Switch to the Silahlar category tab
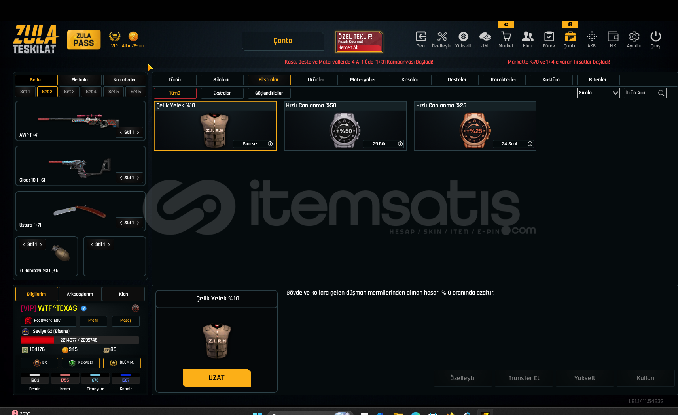678x415 pixels. click(x=222, y=80)
